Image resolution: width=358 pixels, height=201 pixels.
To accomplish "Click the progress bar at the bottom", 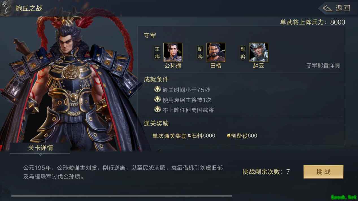I will pos(121,196).
